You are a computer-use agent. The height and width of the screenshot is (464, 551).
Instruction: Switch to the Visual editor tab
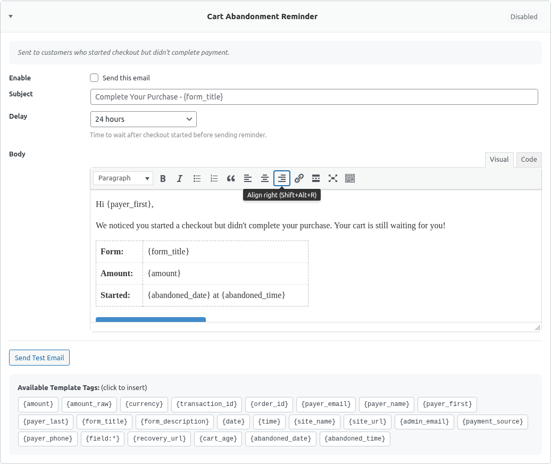pyautogui.click(x=499, y=159)
